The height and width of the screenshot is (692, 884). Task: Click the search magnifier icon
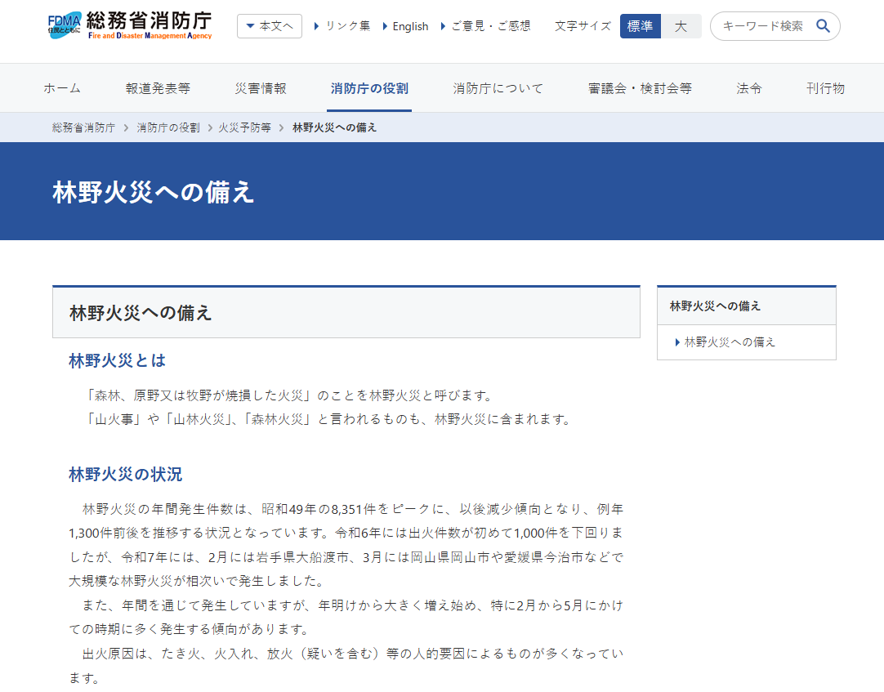pos(823,26)
